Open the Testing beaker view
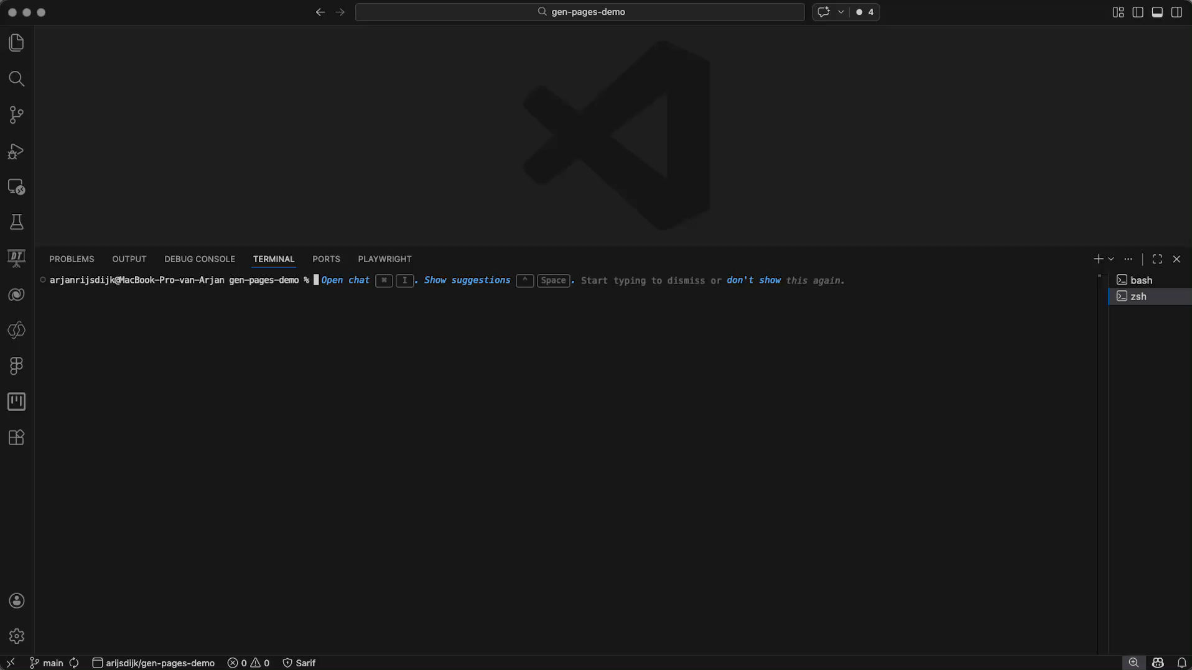1192x670 pixels. tap(16, 222)
